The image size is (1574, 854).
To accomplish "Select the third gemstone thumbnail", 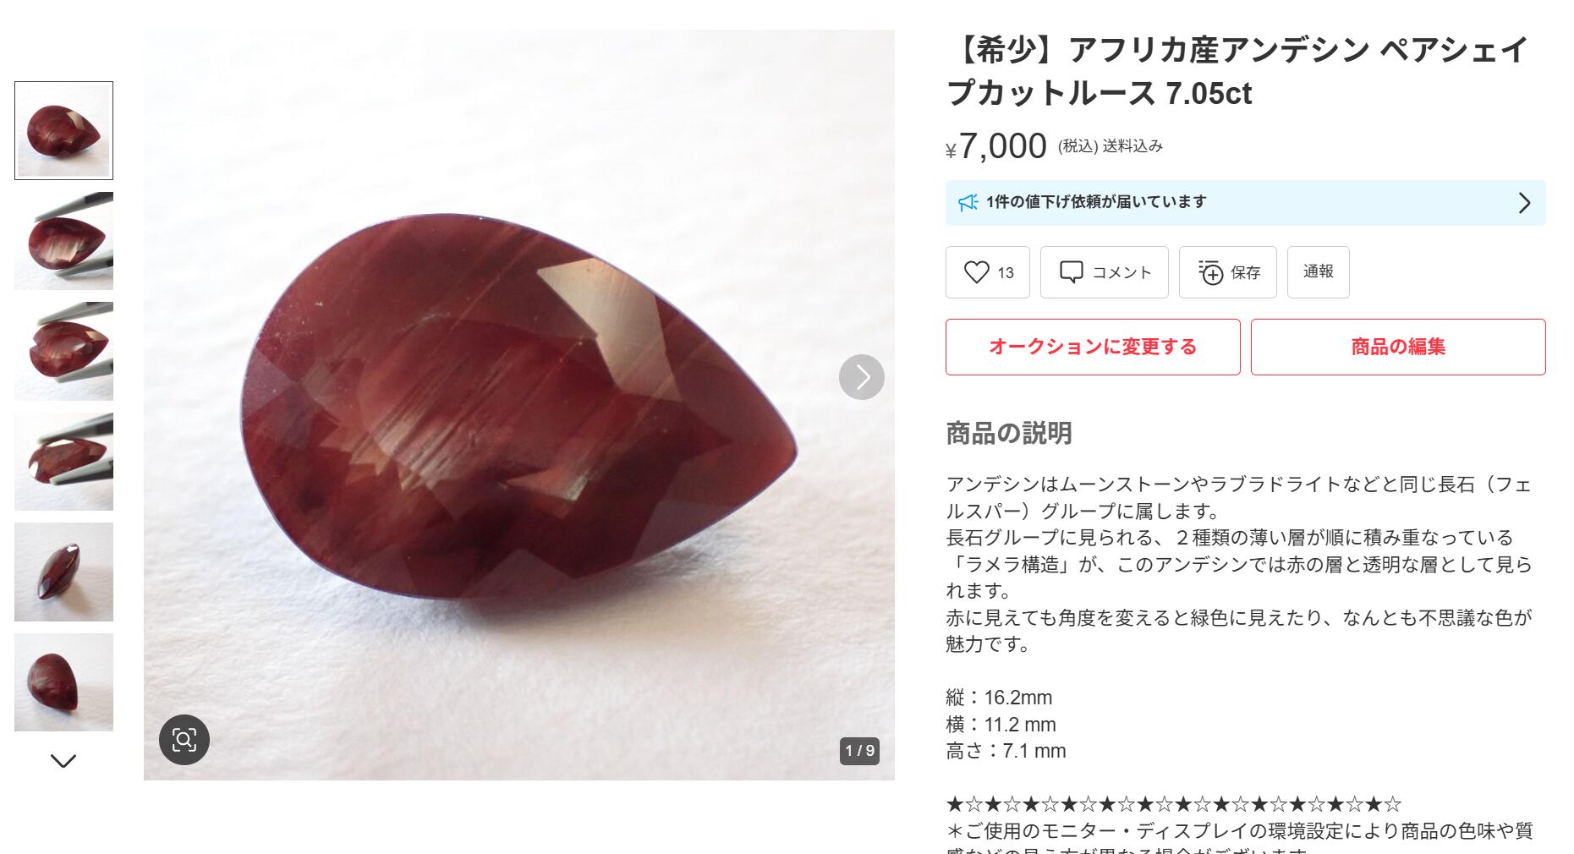I will pos(63,351).
